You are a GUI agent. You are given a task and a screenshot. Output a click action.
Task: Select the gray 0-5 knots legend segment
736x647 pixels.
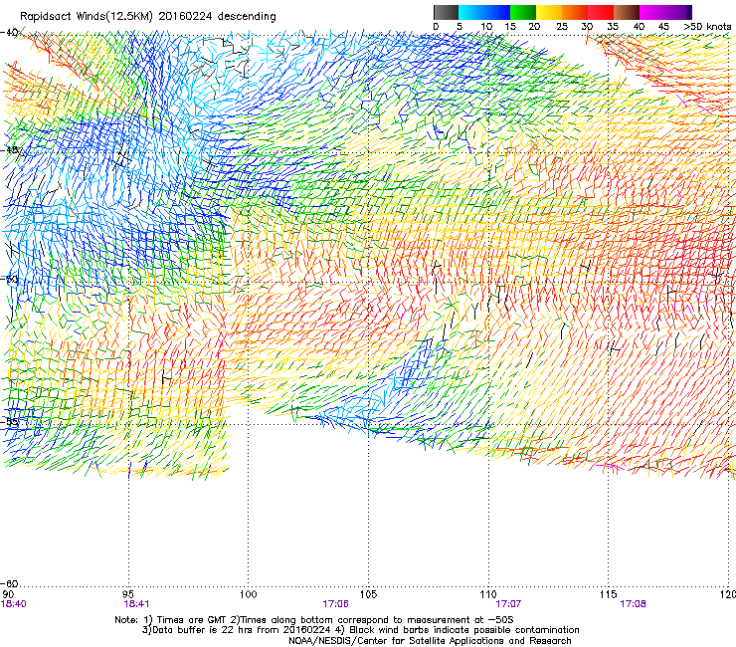[446, 12]
